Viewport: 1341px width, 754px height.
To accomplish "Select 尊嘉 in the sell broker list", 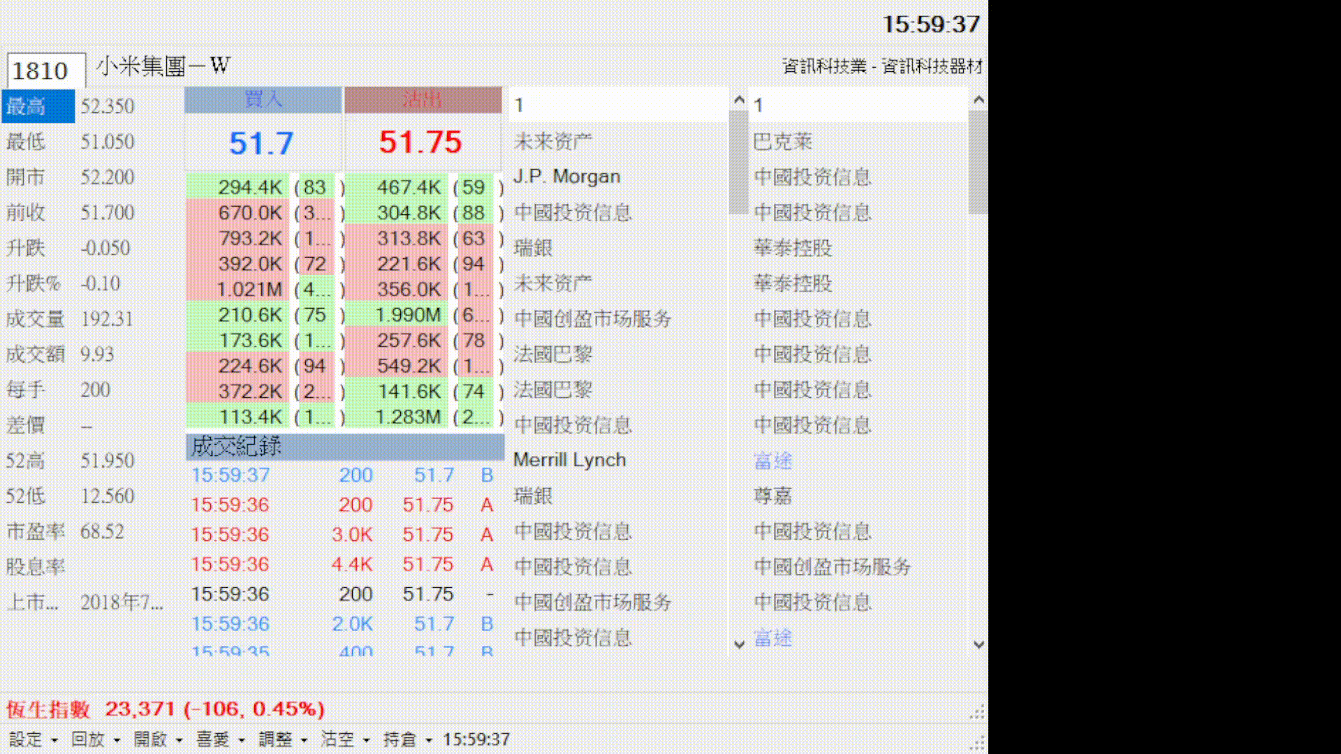I will tap(772, 496).
